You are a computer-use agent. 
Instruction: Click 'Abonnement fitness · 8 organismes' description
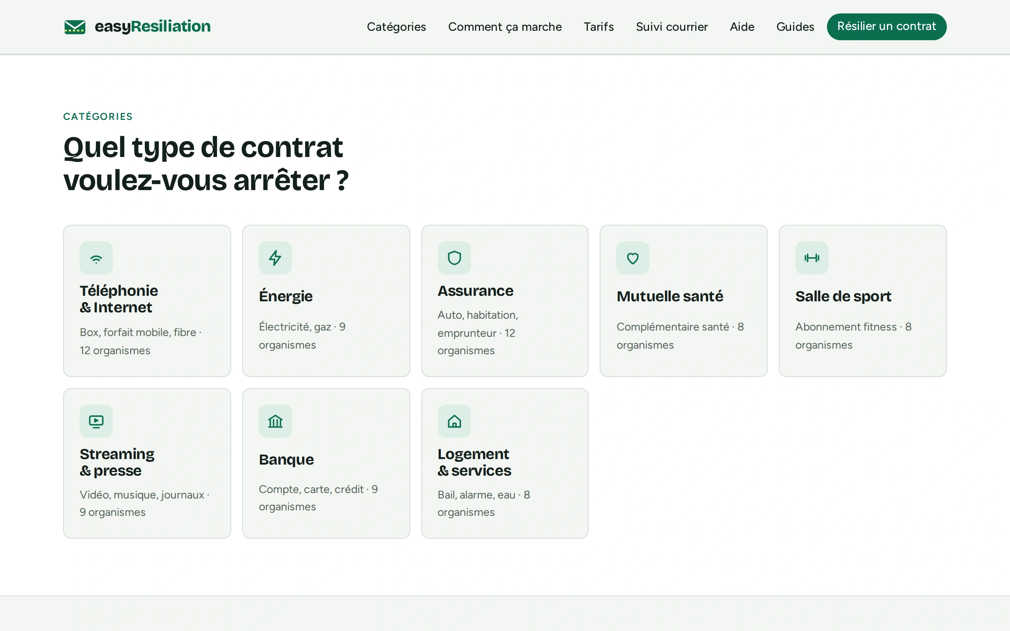pyautogui.click(x=853, y=336)
